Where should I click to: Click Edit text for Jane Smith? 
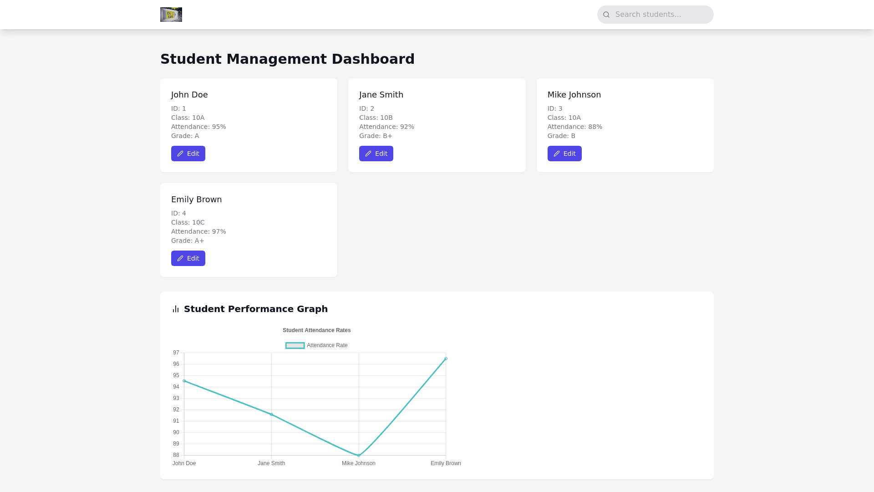[x=381, y=154]
